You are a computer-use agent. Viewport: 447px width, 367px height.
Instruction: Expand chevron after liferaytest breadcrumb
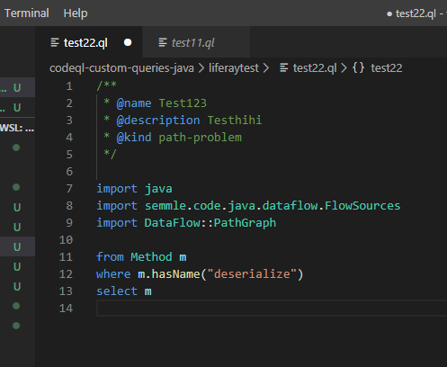point(266,68)
